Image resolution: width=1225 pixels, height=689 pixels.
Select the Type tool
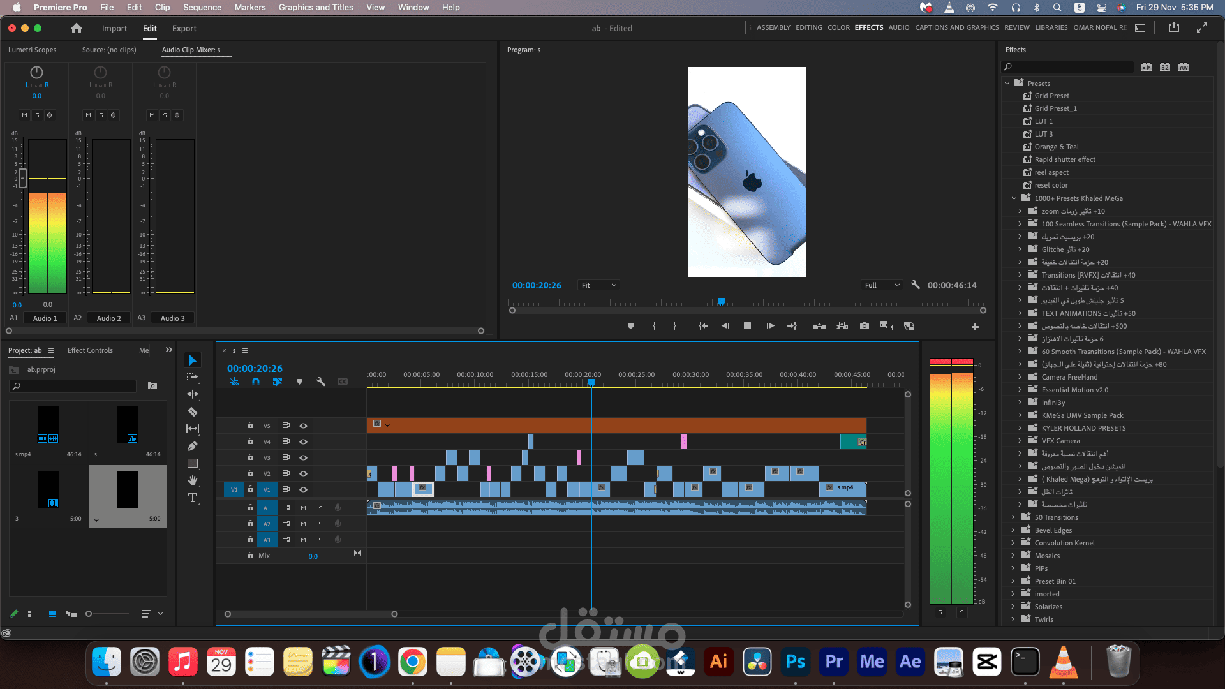(192, 498)
